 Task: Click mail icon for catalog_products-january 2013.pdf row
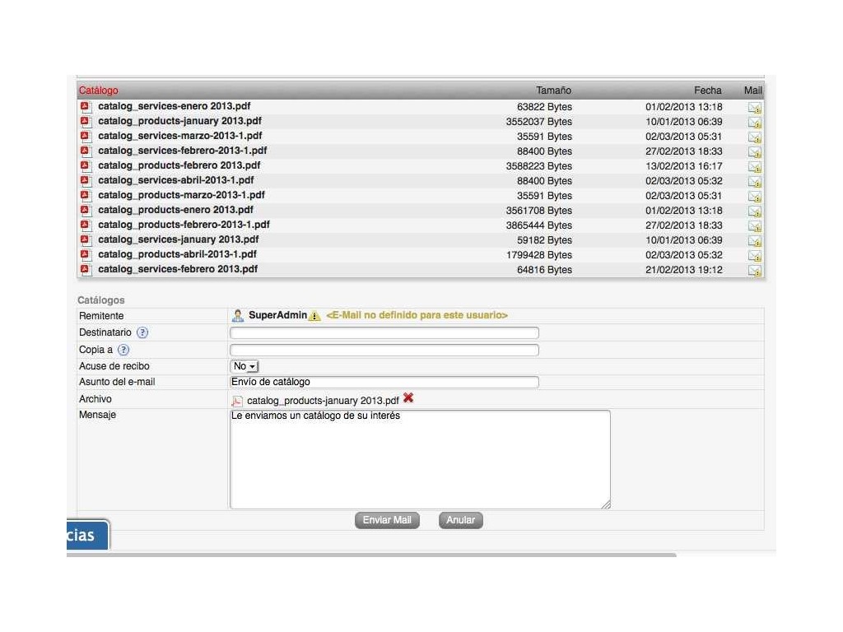(x=755, y=123)
